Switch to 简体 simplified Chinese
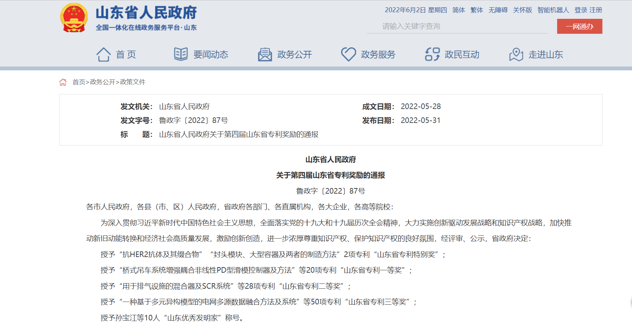Viewport: 632px width, 327px height. coord(459,10)
